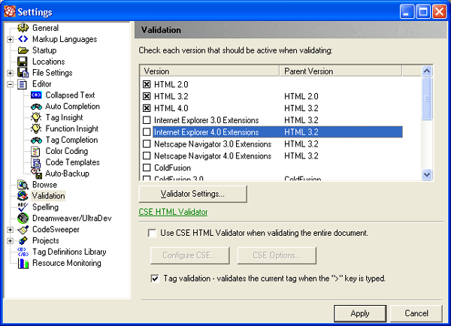This screenshot has width=451, height=326.
Task: Expand the CodeSweeper tree node
Action: pos(10,230)
